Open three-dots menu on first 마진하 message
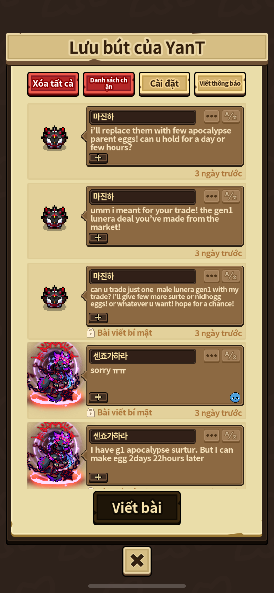This screenshot has height=593, width=274. click(x=211, y=116)
